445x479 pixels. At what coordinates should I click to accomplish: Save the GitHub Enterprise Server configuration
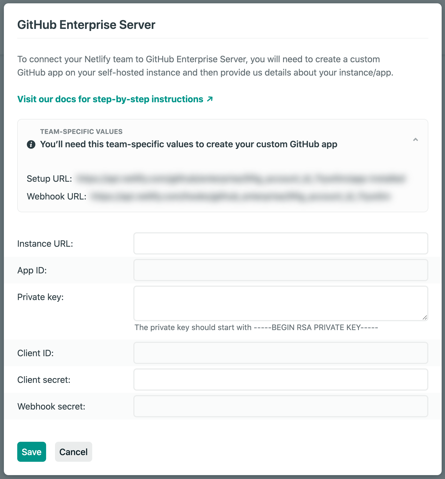tap(31, 451)
